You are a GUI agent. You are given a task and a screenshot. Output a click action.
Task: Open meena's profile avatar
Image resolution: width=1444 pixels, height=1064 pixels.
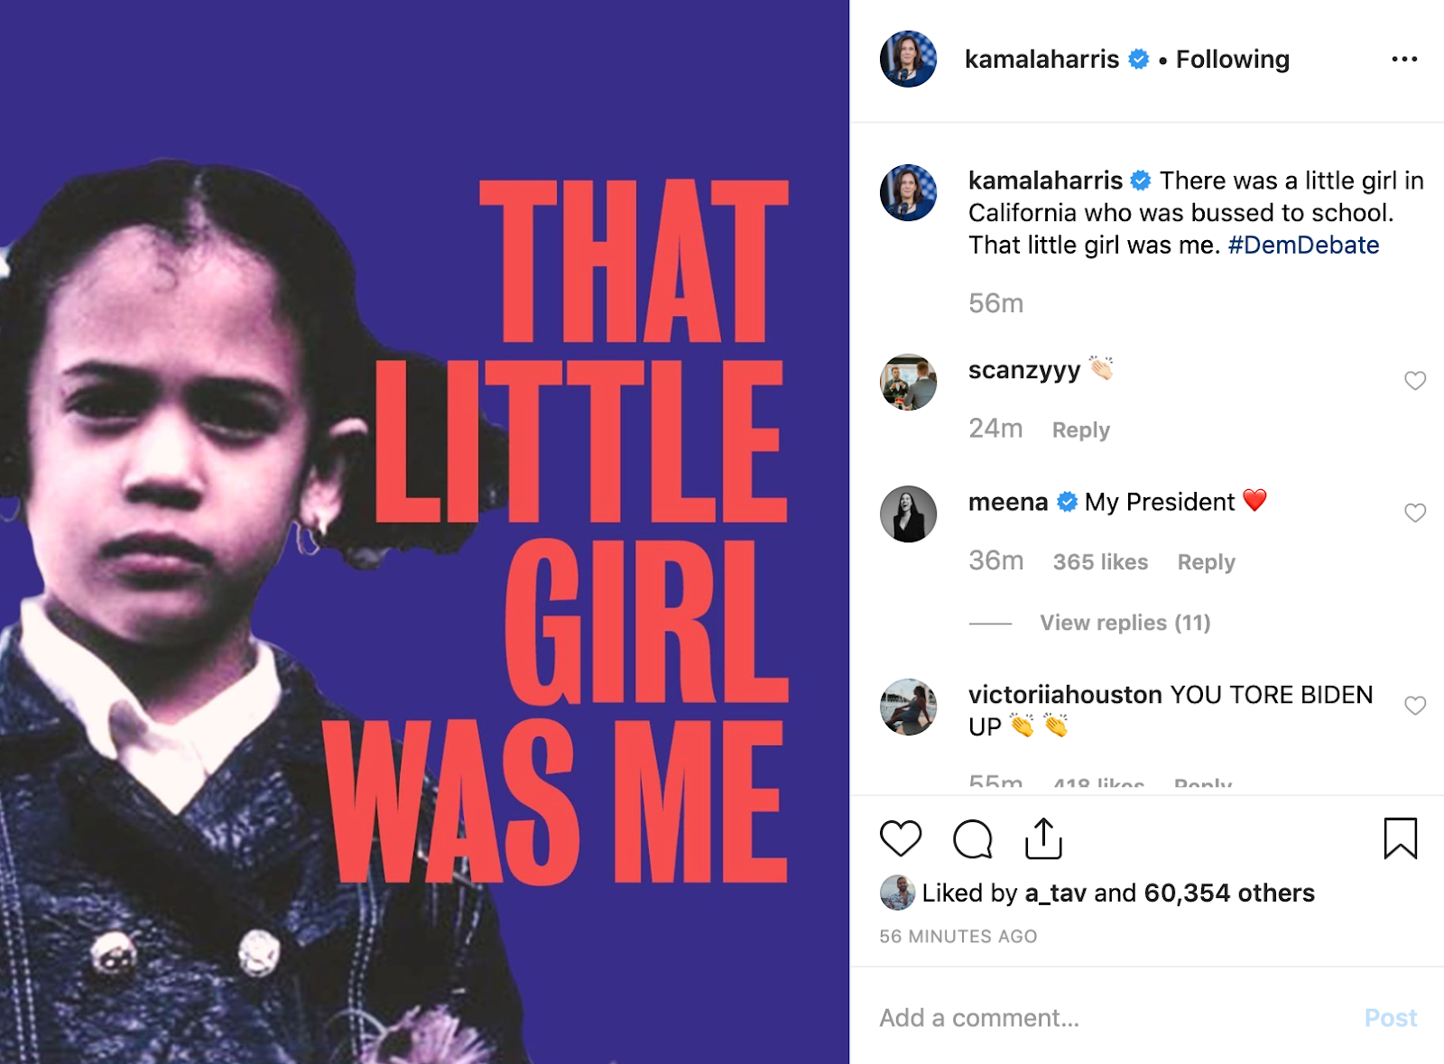pyautogui.click(x=908, y=514)
